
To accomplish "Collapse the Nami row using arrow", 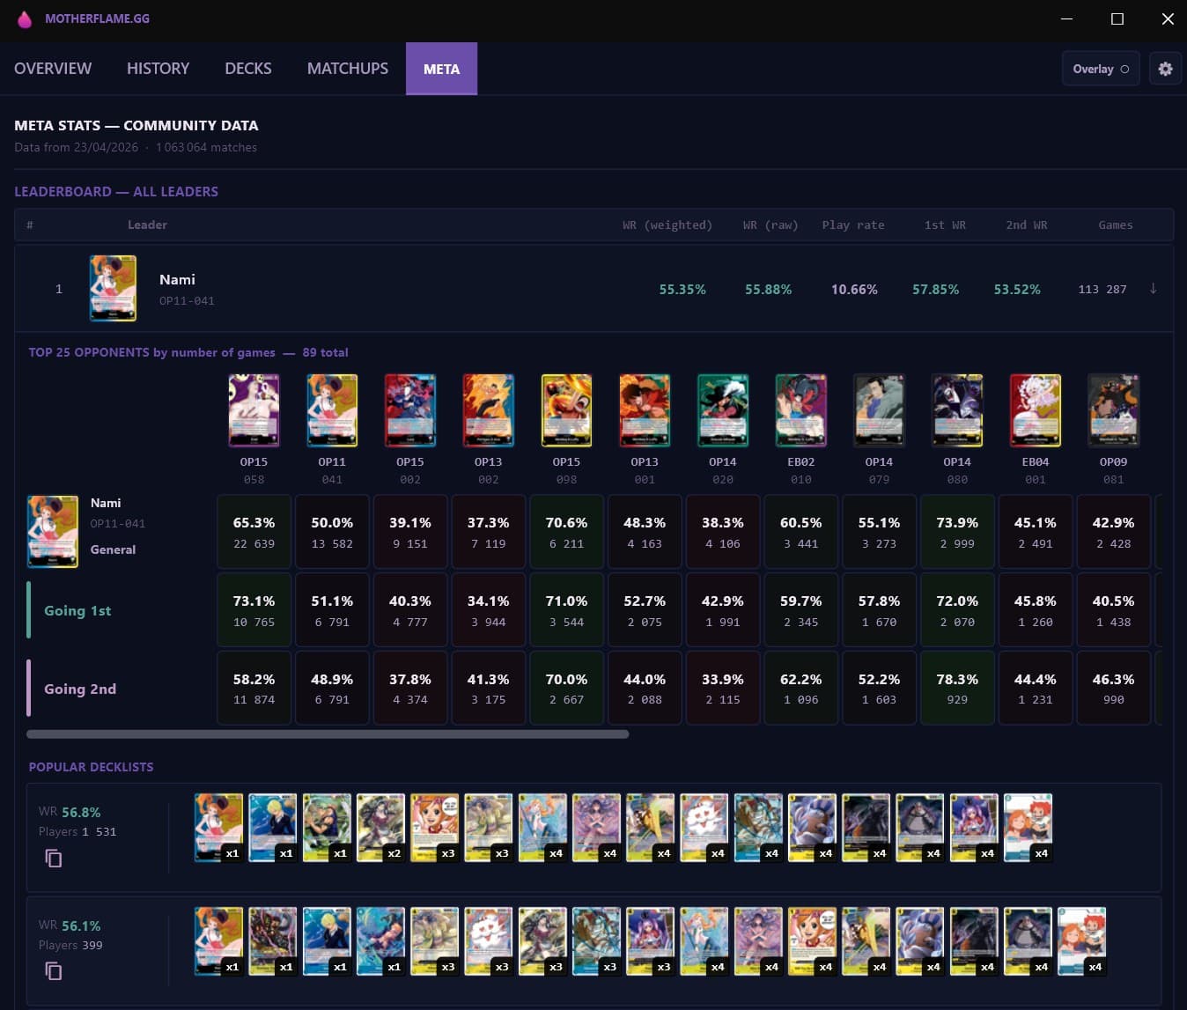I will click(x=1153, y=289).
